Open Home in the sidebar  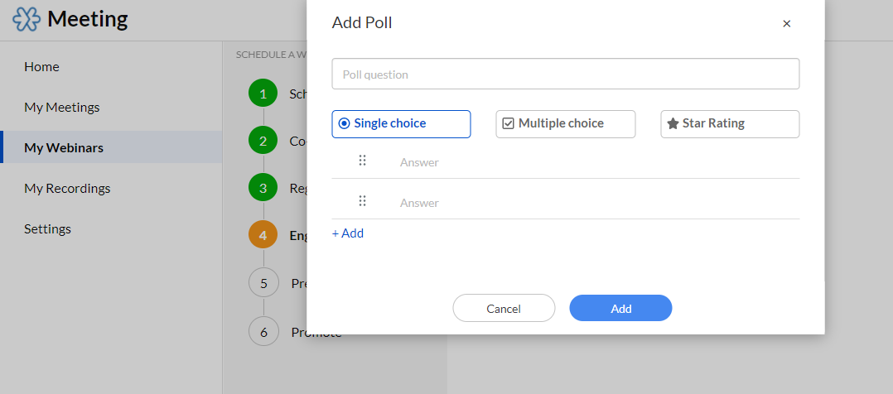click(x=41, y=67)
